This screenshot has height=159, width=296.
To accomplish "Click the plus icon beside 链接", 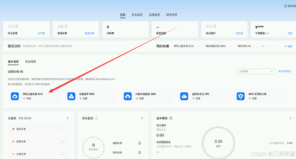I will tap(285, 46).
